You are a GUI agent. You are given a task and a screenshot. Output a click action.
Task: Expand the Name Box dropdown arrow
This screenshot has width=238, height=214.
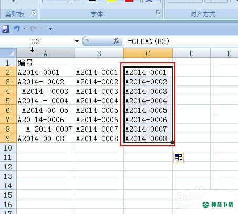(77, 41)
